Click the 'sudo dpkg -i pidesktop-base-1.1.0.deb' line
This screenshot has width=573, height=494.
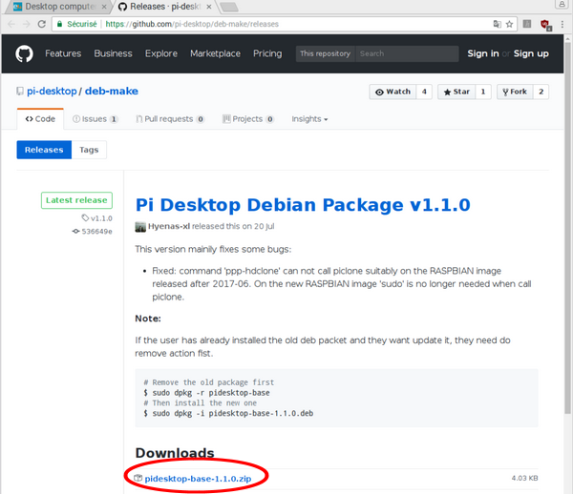pos(228,413)
